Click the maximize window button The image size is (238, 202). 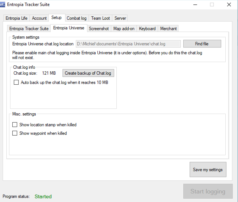212,4
